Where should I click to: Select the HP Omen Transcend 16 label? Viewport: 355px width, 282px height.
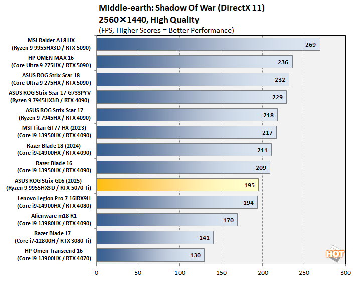coord(54,251)
